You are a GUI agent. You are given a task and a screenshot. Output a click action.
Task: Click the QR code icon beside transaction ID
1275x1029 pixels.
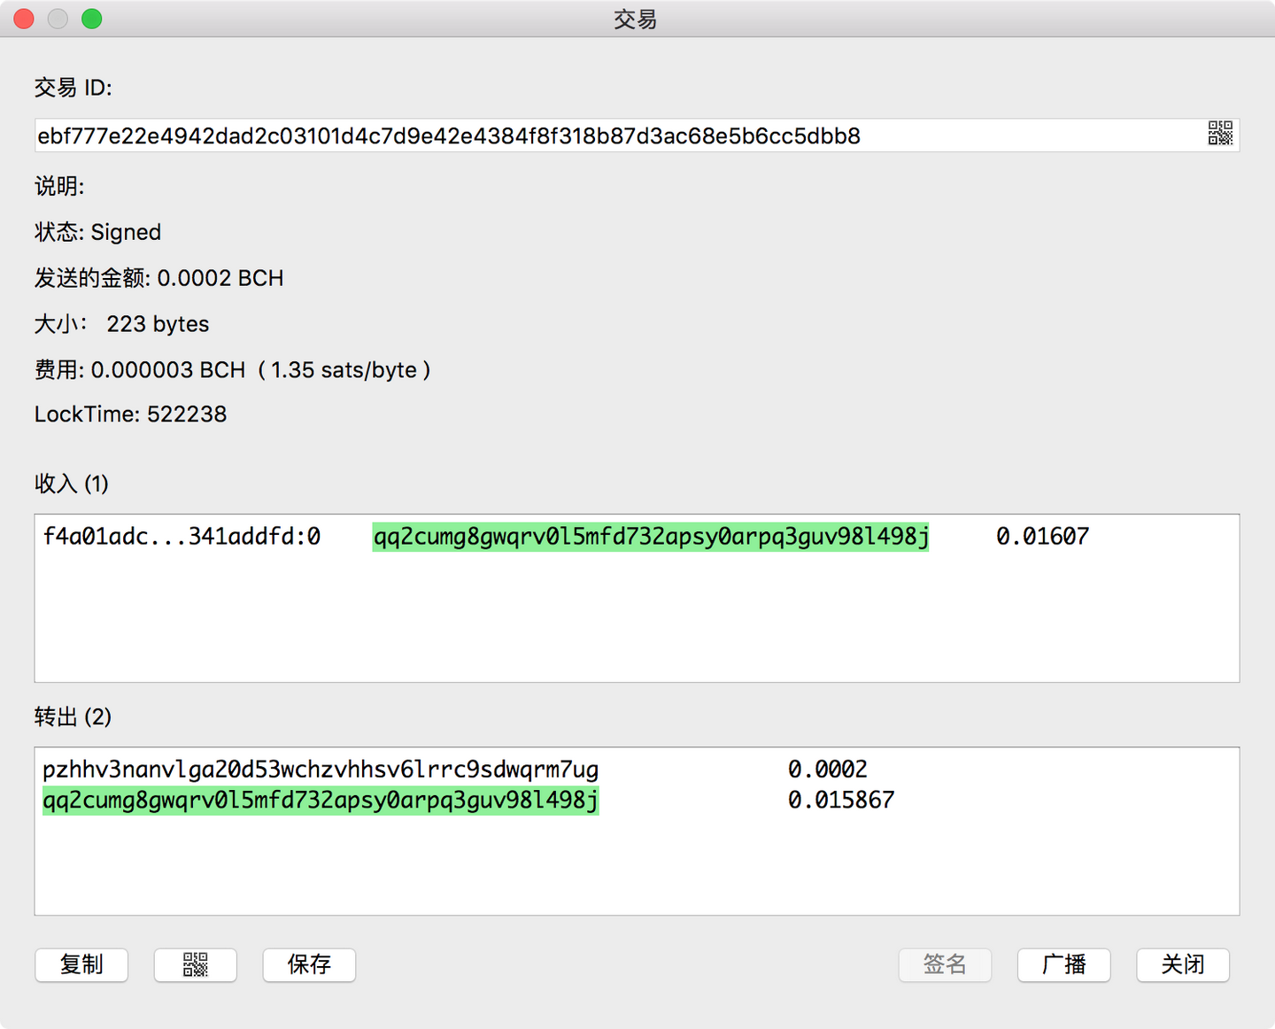(x=1220, y=134)
